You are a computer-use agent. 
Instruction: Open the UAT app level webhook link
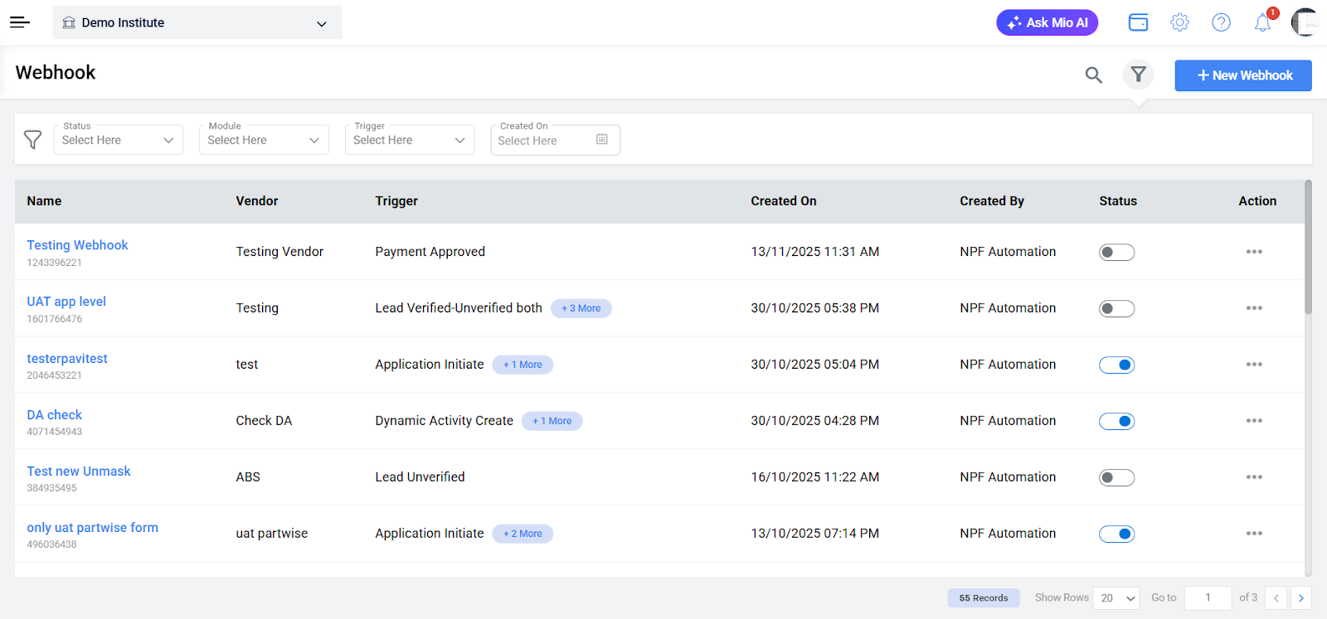point(66,302)
